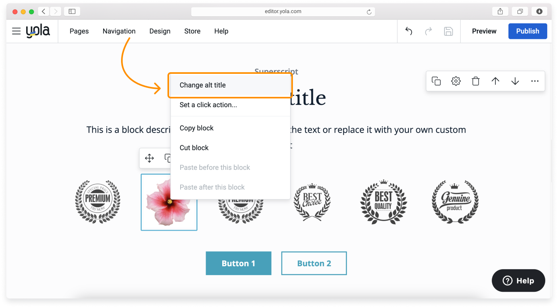This screenshot has height=308, width=558.
Task: Click the move handle above the flower image
Action: click(x=149, y=158)
